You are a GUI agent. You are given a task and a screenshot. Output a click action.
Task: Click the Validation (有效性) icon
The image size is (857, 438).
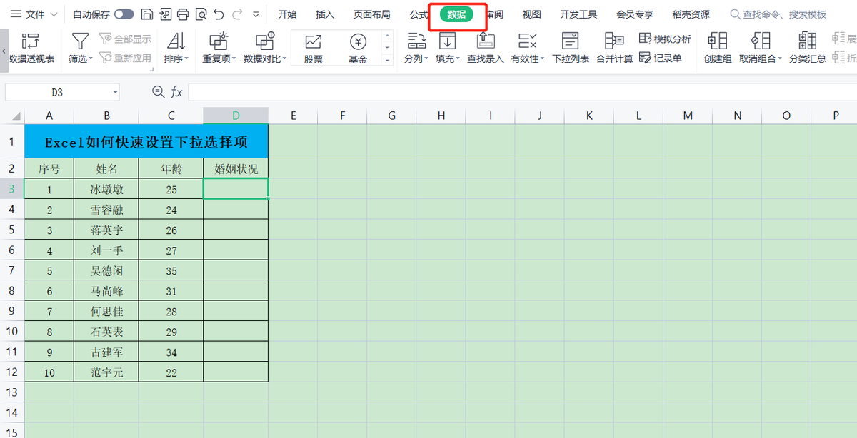528,41
